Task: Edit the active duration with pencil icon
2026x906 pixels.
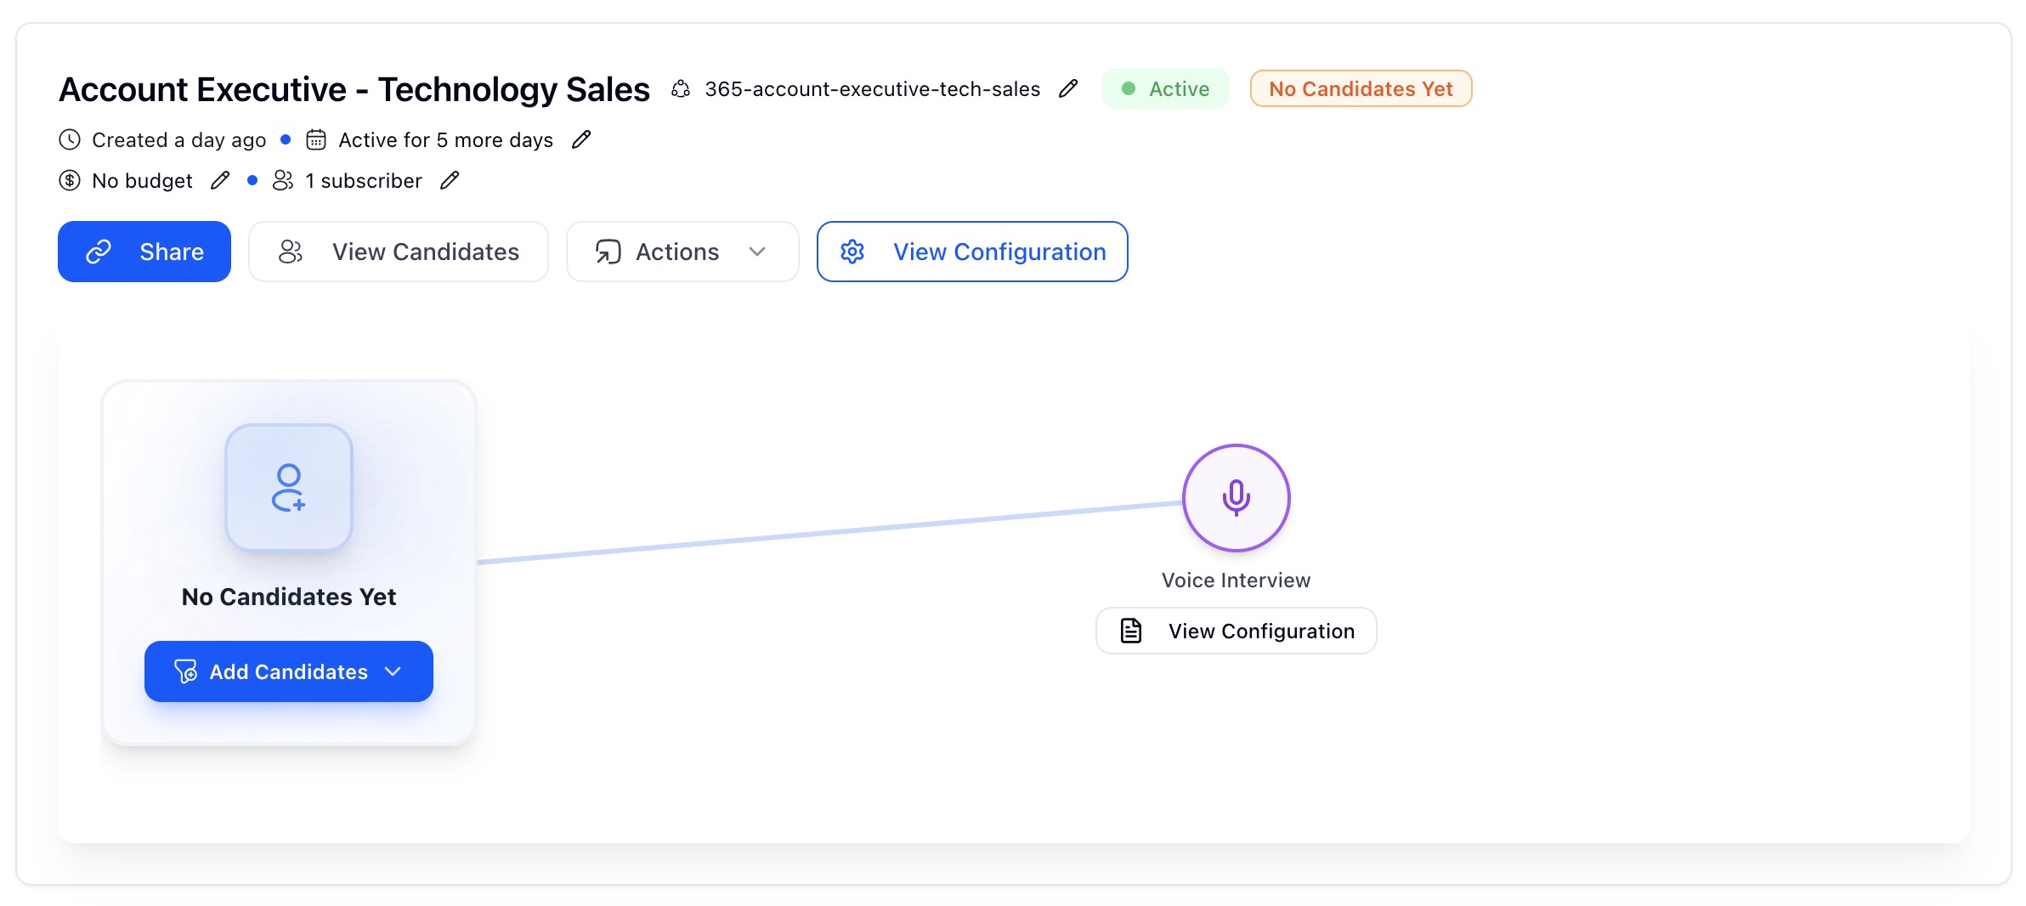Action: pos(581,139)
